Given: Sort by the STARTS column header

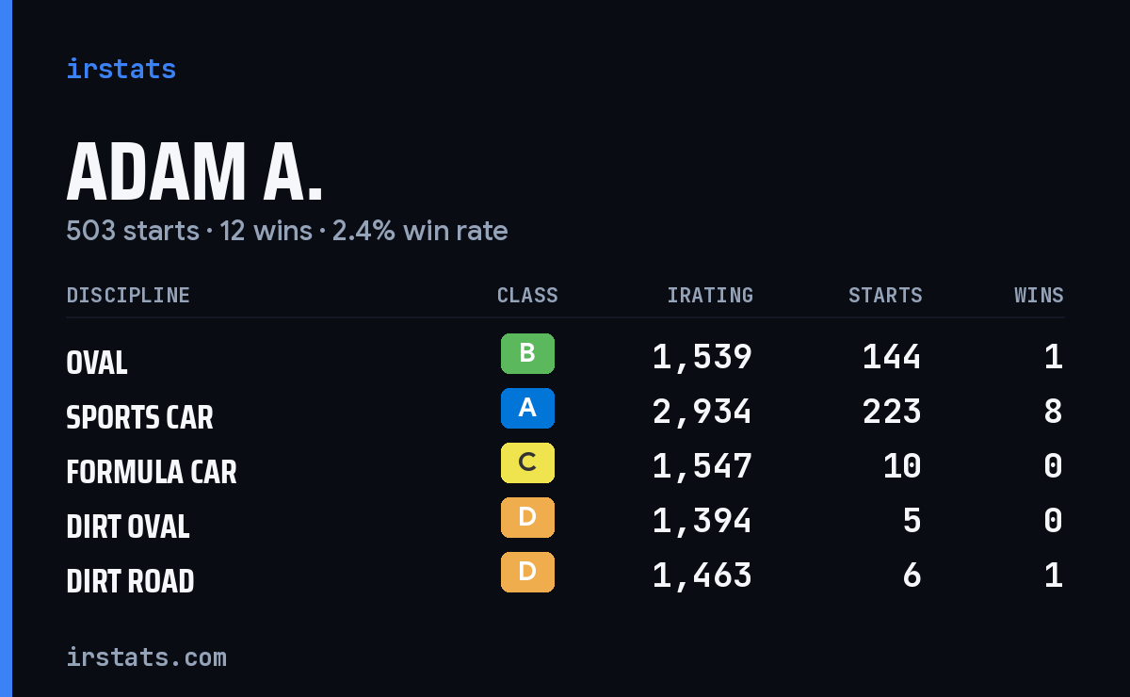Looking at the screenshot, I should [885, 296].
